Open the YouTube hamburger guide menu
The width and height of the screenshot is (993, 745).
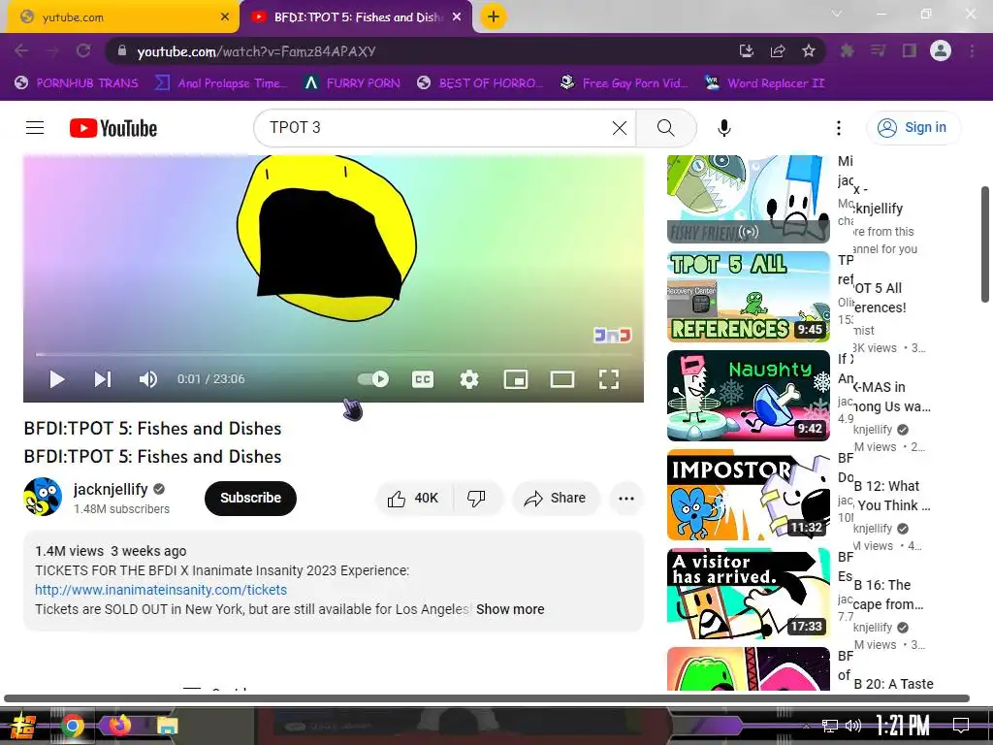coord(35,128)
